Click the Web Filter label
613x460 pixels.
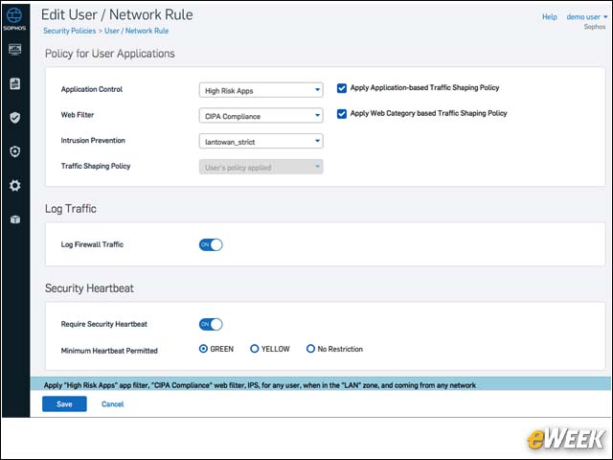point(78,115)
